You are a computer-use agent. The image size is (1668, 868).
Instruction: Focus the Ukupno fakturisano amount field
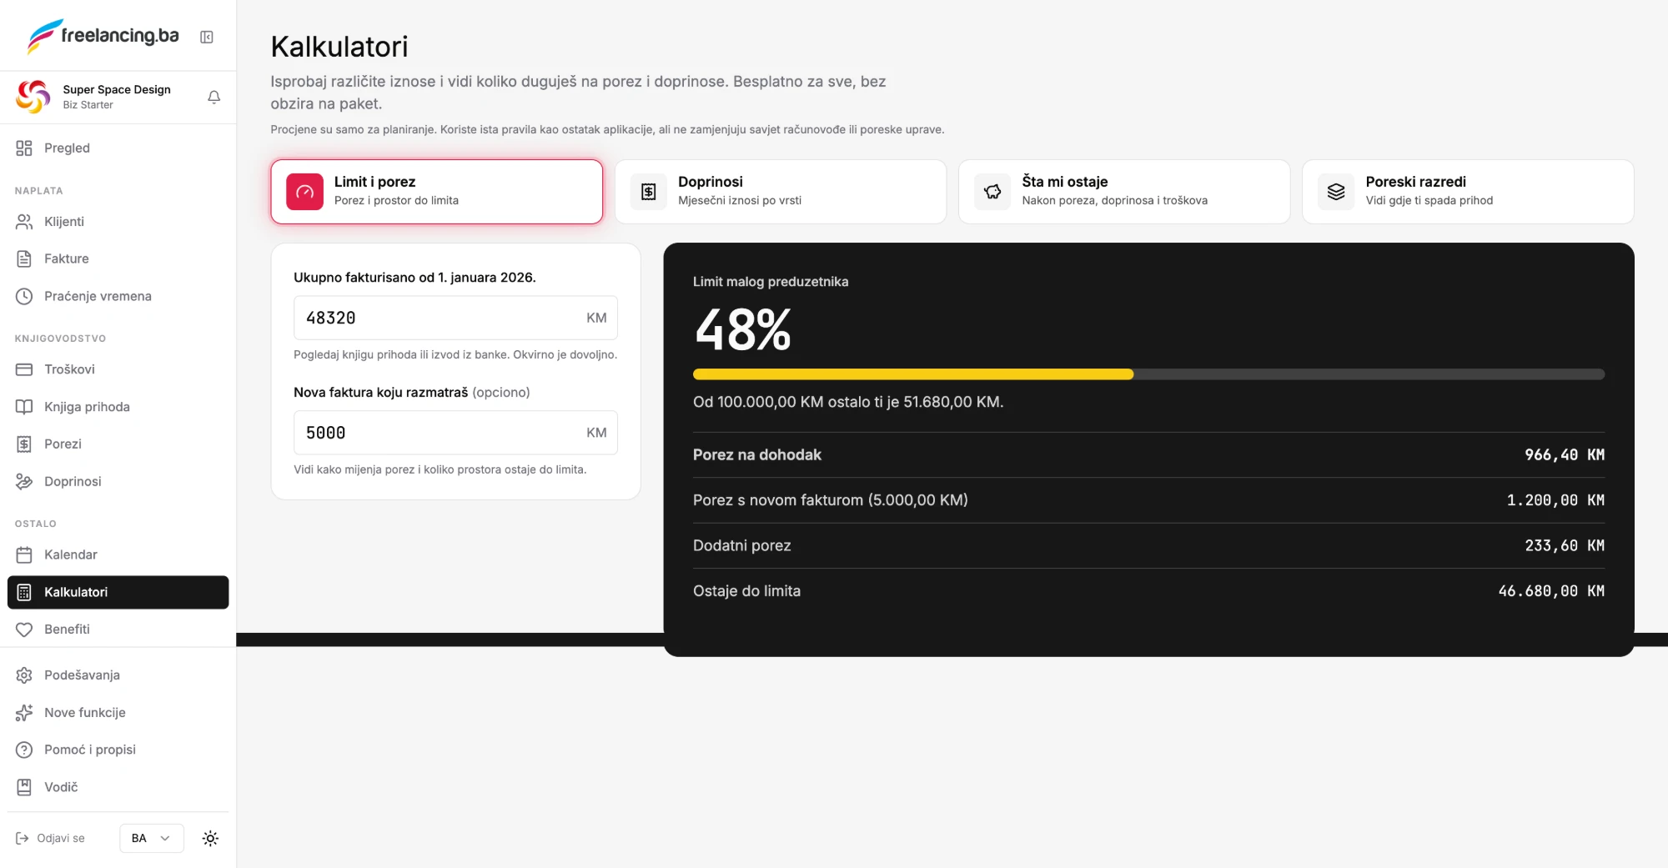tap(455, 318)
